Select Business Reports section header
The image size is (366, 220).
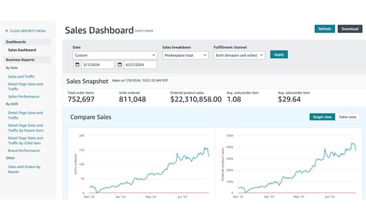(x=27, y=60)
